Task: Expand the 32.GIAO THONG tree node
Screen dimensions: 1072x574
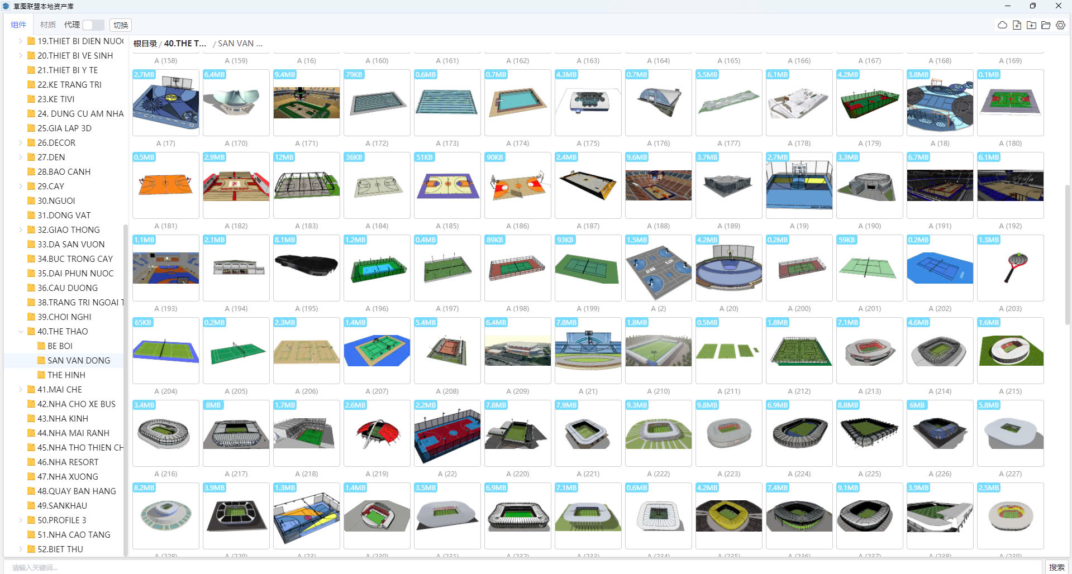Action: (x=21, y=230)
